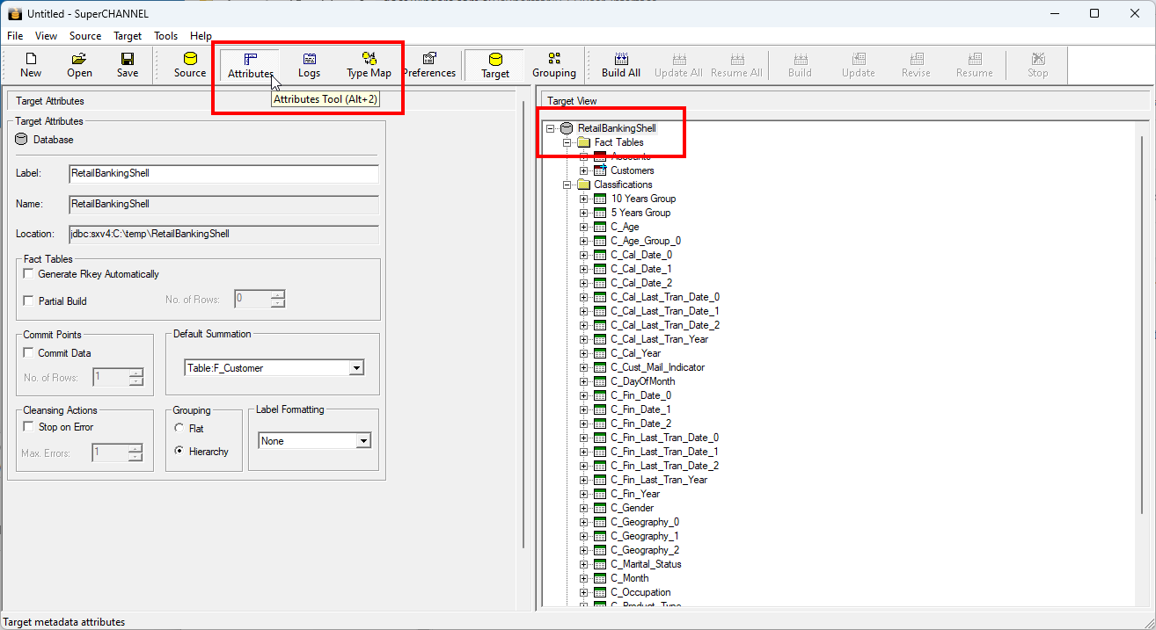This screenshot has width=1156, height=630.
Task: Select the Customers fact table
Action: 632,170
